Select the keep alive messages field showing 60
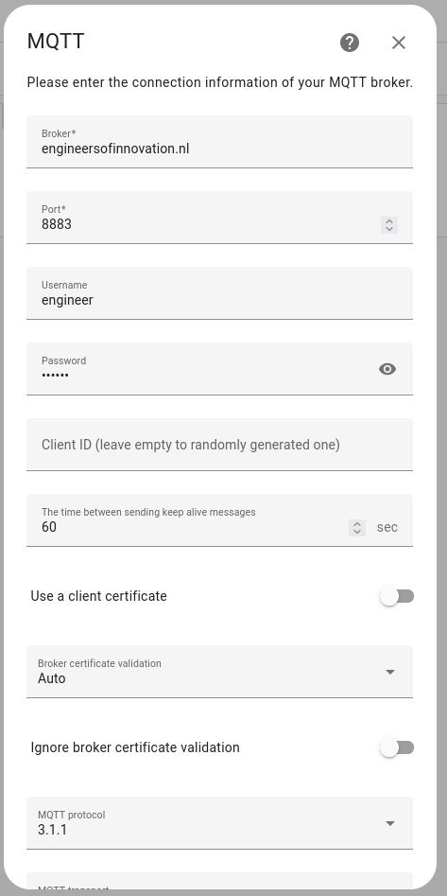Screen dimensions: 447x896 coord(220,520)
